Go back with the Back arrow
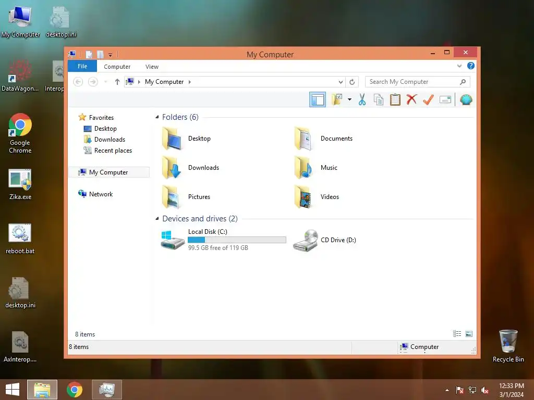 [78, 82]
